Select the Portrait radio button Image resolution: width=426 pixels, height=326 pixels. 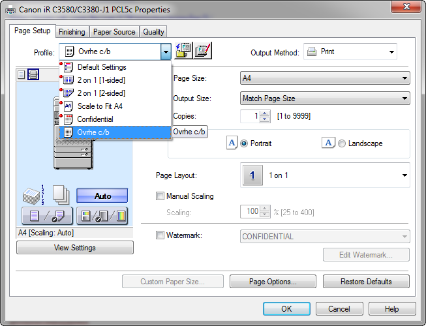tap(244, 143)
